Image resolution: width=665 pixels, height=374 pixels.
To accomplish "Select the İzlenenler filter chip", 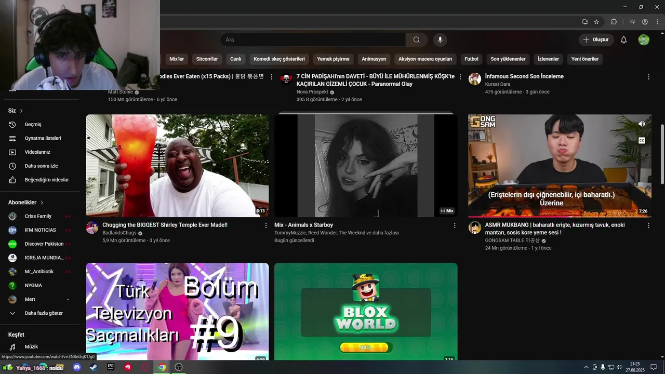I will click(548, 59).
